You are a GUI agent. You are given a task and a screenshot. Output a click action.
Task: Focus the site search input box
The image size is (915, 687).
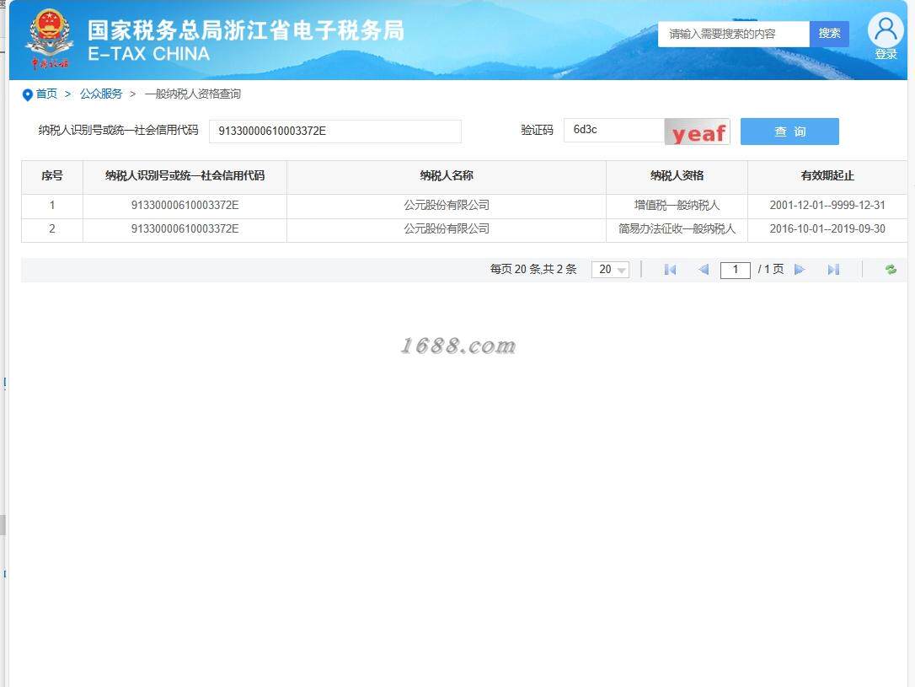[x=734, y=34]
